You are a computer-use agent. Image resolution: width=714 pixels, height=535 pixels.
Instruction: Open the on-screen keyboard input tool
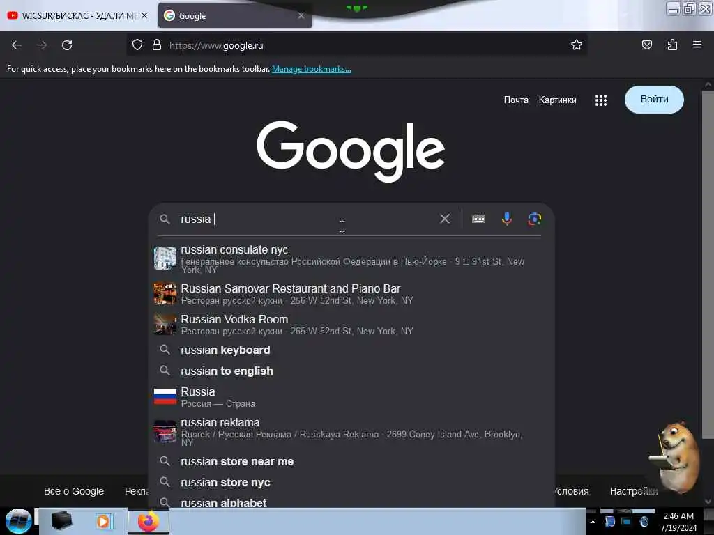478,219
